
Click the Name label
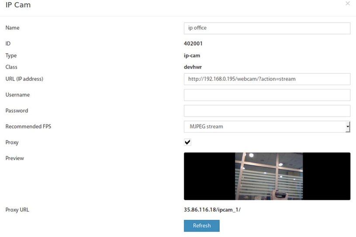click(13, 27)
